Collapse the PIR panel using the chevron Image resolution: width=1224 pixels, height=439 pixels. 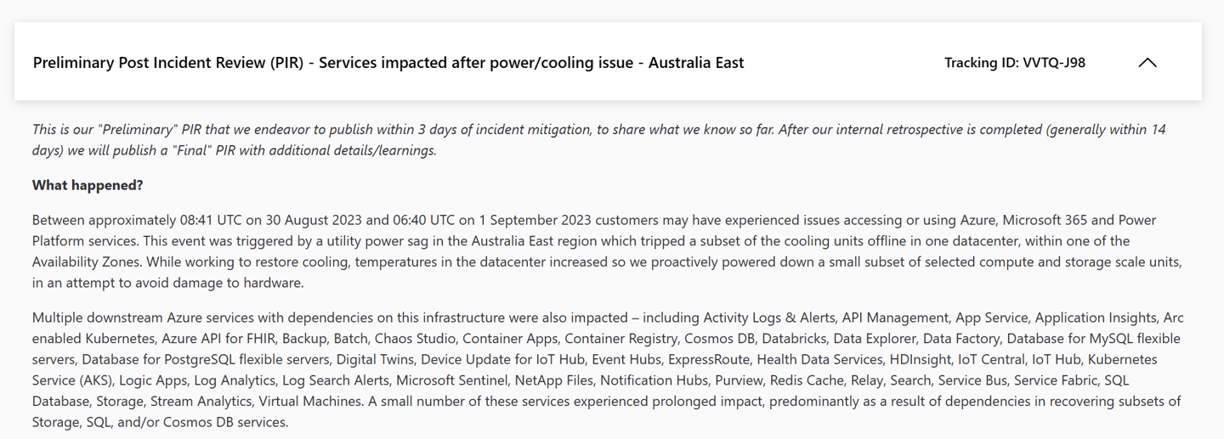(1147, 63)
